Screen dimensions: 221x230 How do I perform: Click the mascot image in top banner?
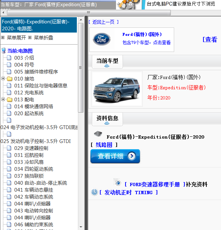[128, 4]
